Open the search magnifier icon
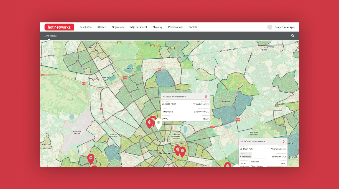The height and width of the screenshot is (189, 339). coord(293,36)
